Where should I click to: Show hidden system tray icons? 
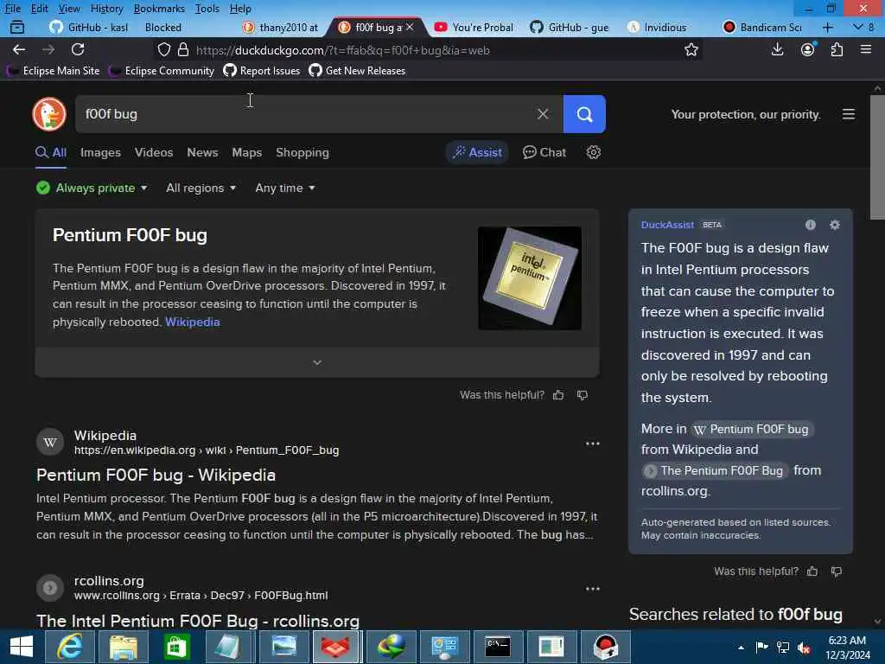point(741,648)
